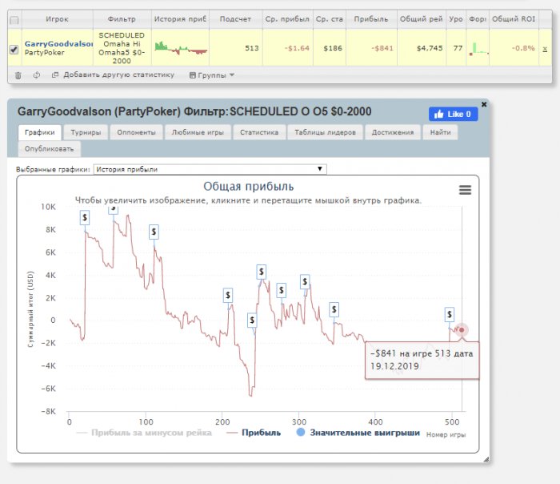Sort by 'Игрок' column header
Viewport: 560px width, 484px height.
pyautogui.click(x=57, y=19)
